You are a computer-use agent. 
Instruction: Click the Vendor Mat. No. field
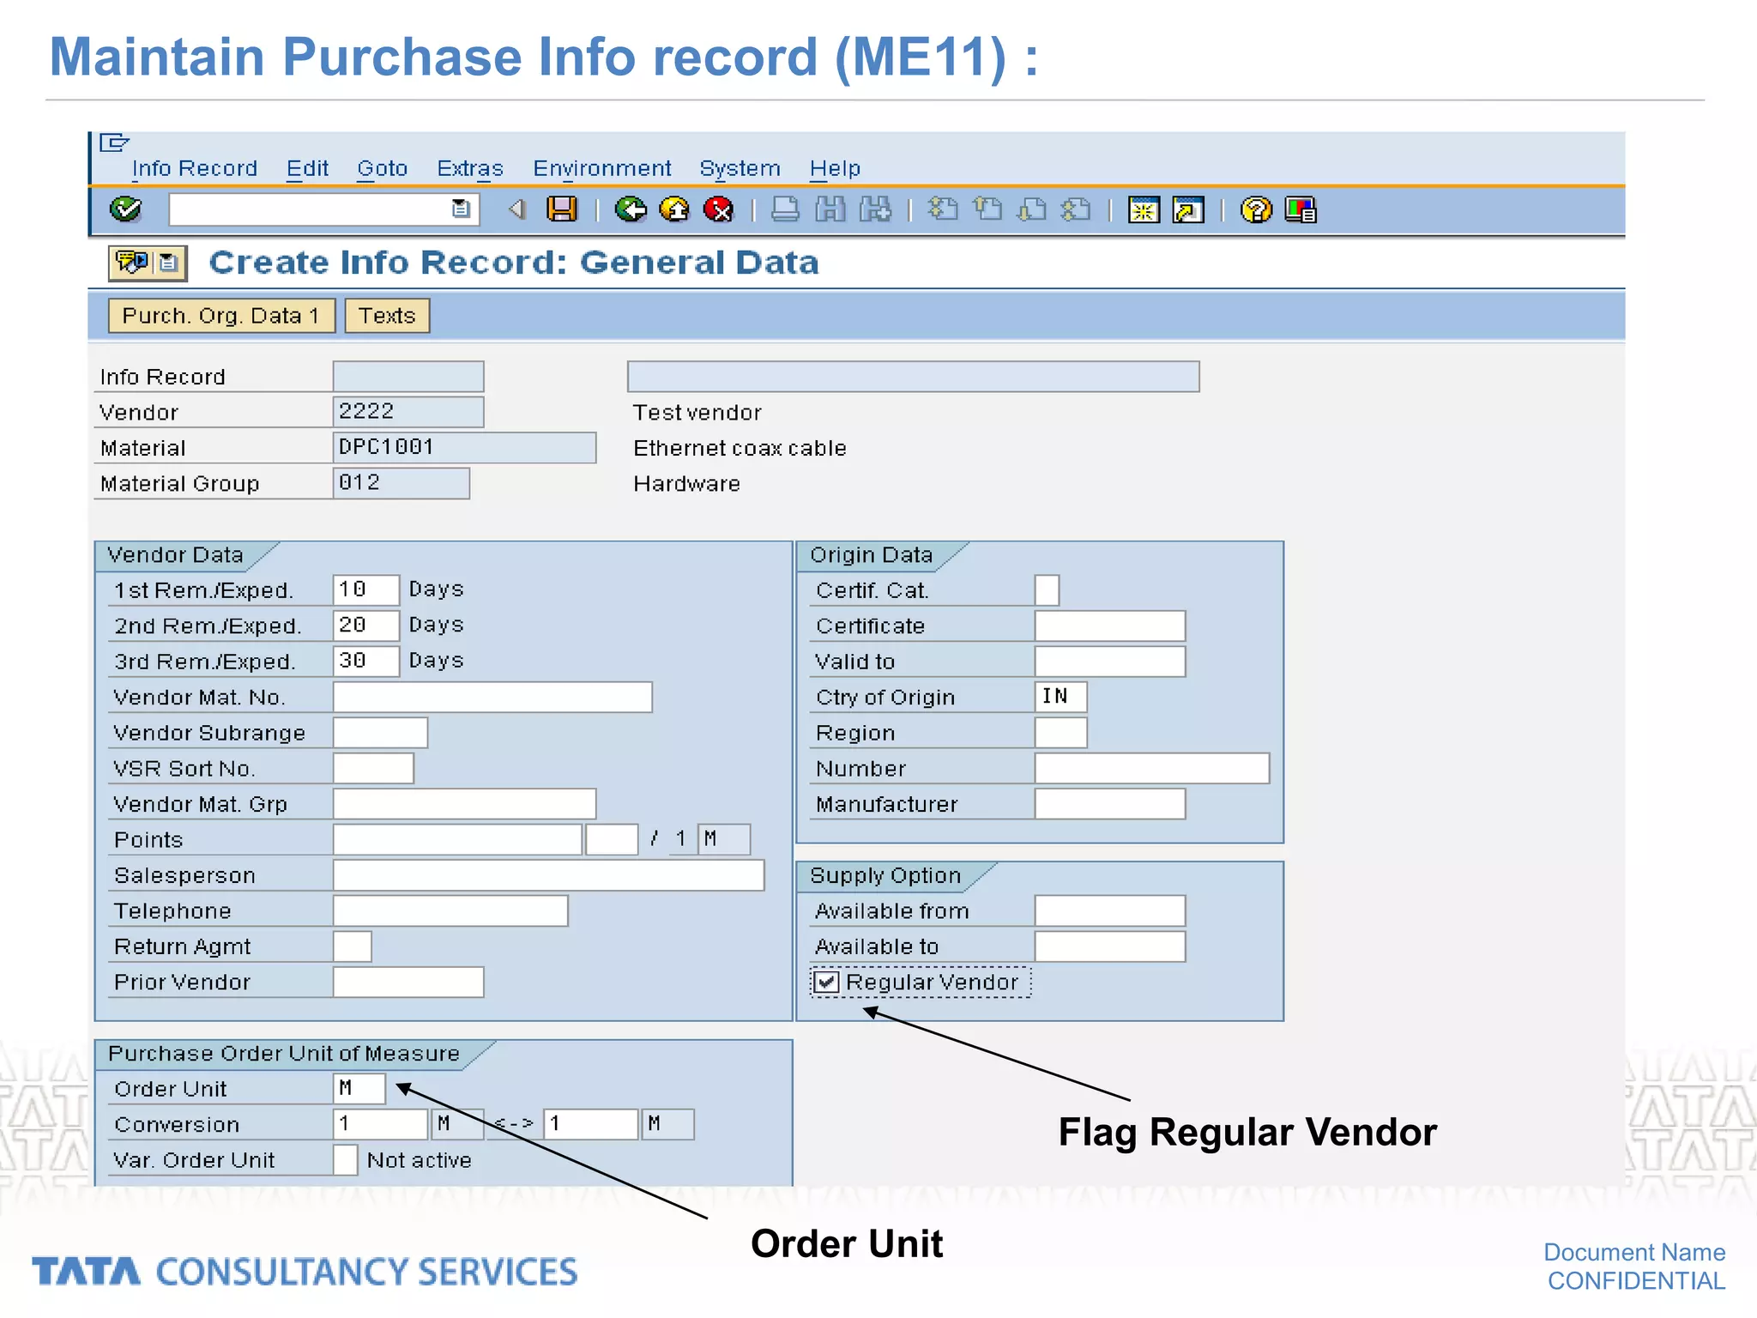click(x=492, y=697)
